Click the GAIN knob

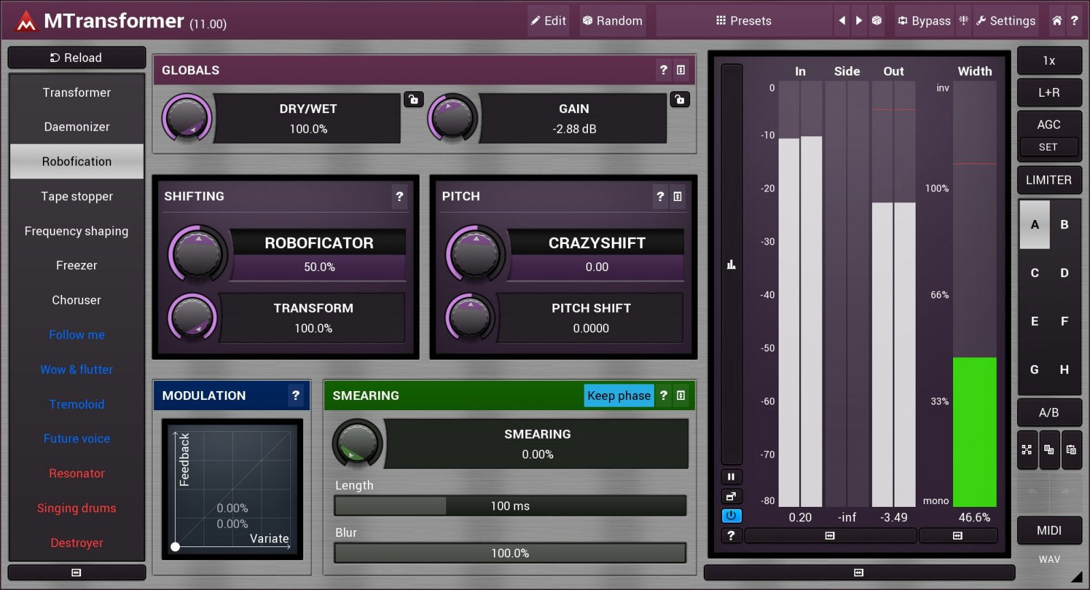[x=452, y=119]
